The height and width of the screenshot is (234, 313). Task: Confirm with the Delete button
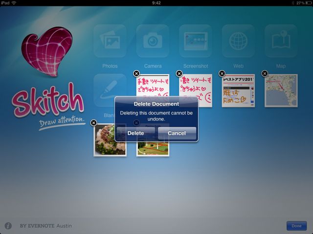point(136,133)
